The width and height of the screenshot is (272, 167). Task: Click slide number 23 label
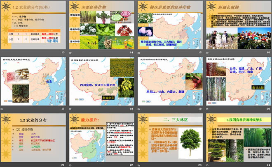tap(200, 165)
